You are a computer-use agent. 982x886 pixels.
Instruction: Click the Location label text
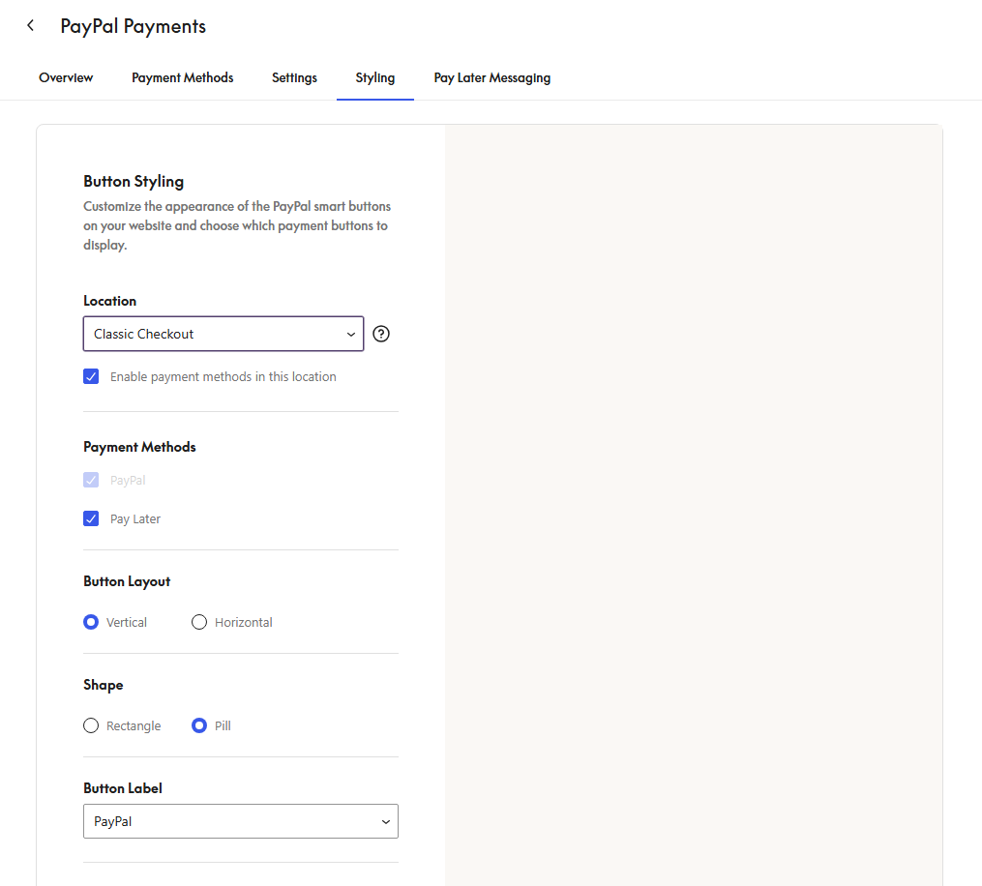pos(109,301)
